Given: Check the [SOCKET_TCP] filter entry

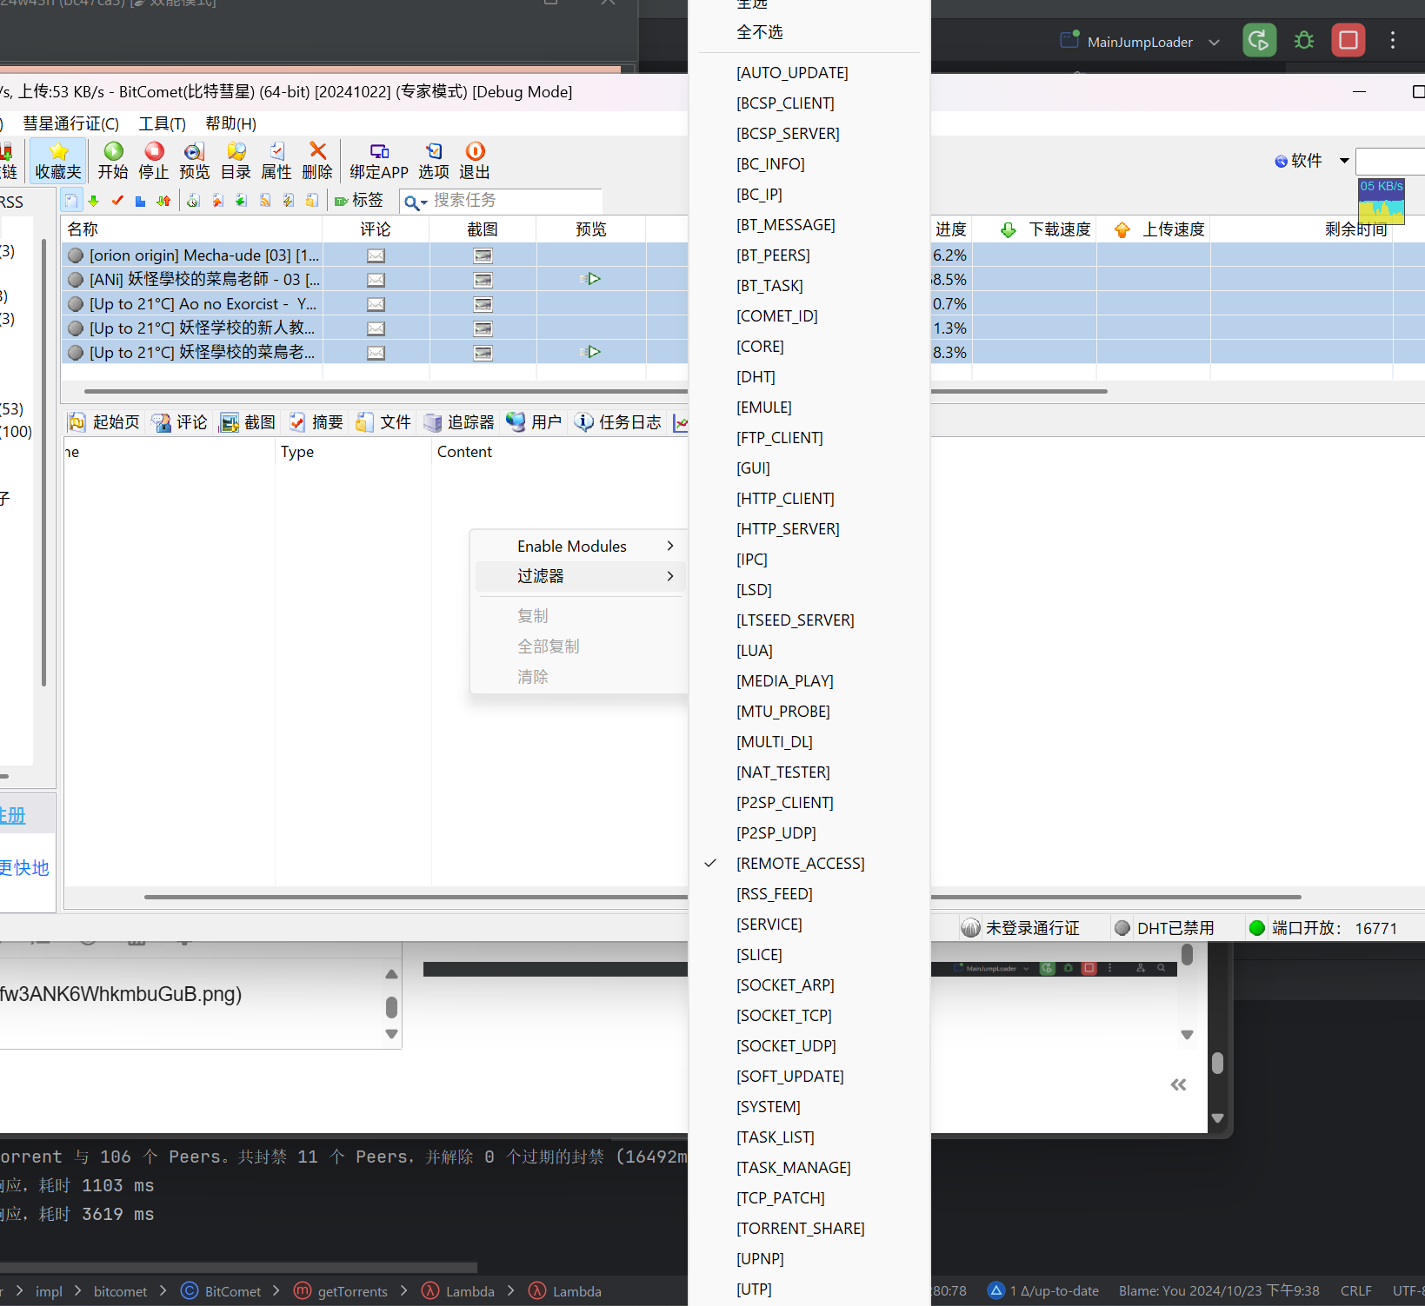Looking at the screenshot, I should 783,1016.
